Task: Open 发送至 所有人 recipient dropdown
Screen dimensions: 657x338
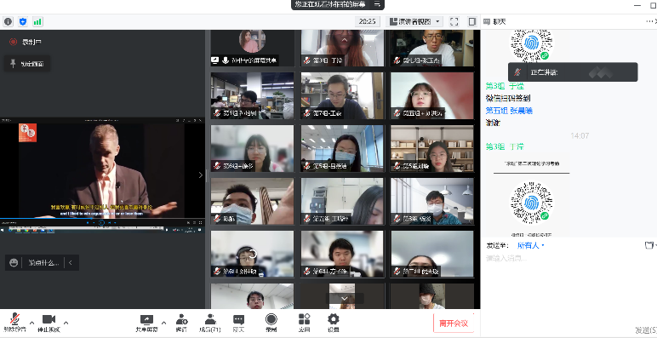Action: pyautogui.click(x=530, y=245)
